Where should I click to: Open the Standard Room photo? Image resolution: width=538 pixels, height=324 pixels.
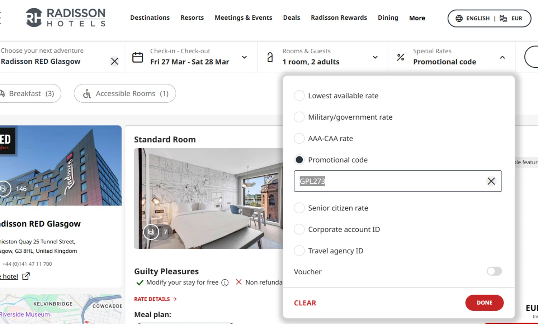tap(208, 199)
